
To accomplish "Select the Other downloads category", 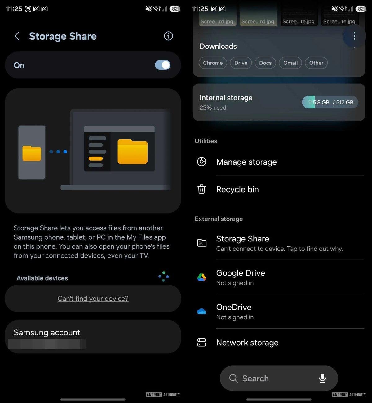I will click(x=316, y=63).
